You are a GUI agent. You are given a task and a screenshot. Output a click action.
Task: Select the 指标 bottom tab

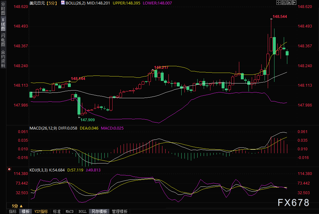coord(13,211)
